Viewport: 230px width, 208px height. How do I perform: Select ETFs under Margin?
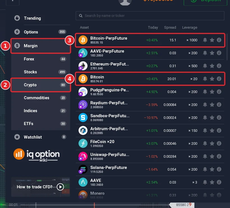(41, 124)
